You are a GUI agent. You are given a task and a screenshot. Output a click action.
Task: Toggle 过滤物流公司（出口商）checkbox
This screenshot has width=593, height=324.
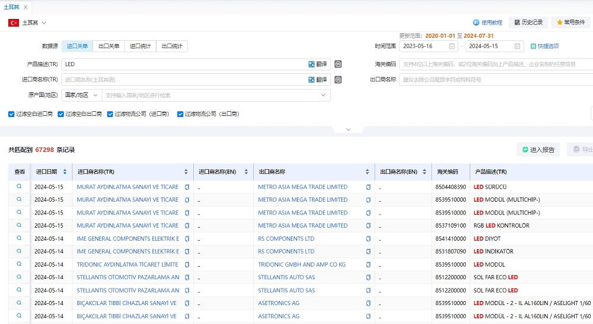click(180, 114)
